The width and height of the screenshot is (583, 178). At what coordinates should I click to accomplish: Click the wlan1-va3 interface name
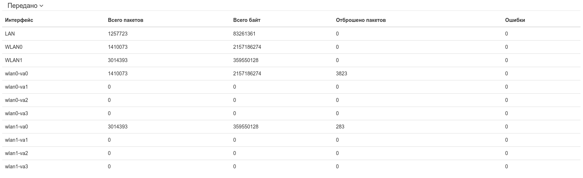click(x=17, y=167)
